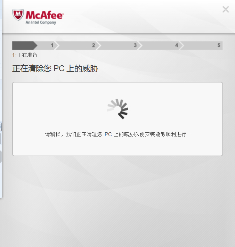Click the 'An Intel Company' tagline
The height and width of the screenshot is (247, 235).
tap(41, 23)
